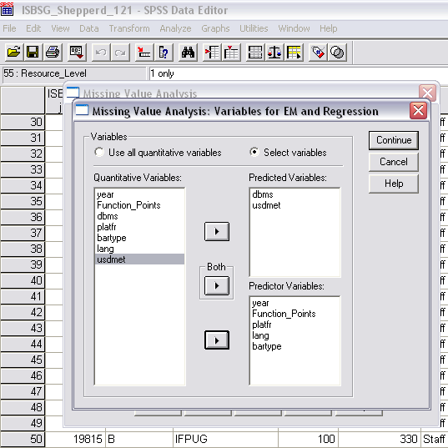Click the Both arrow button
The height and width of the screenshot is (448, 448).
[x=217, y=285]
